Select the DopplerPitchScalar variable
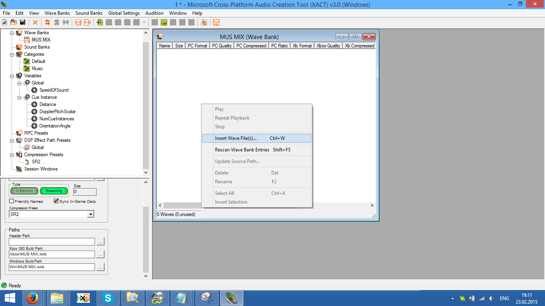 click(57, 112)
